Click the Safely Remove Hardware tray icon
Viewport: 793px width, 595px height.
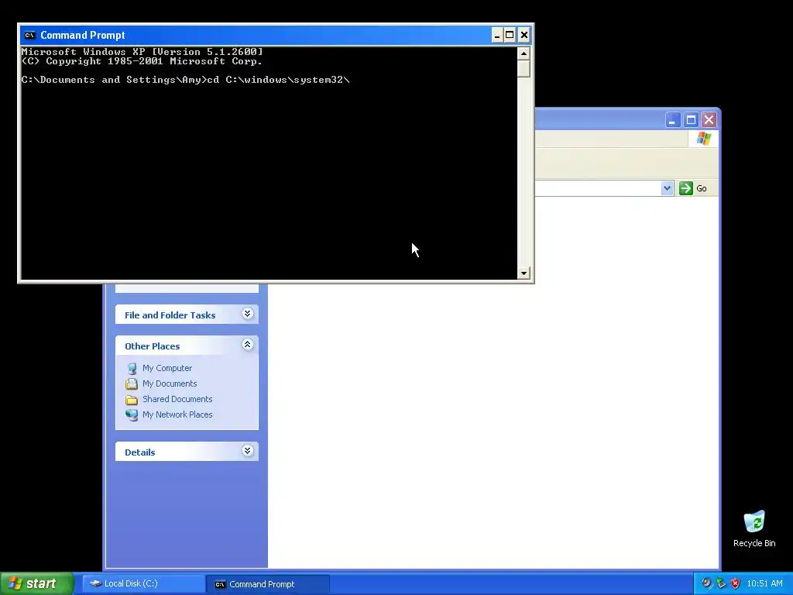click(721, 583)
